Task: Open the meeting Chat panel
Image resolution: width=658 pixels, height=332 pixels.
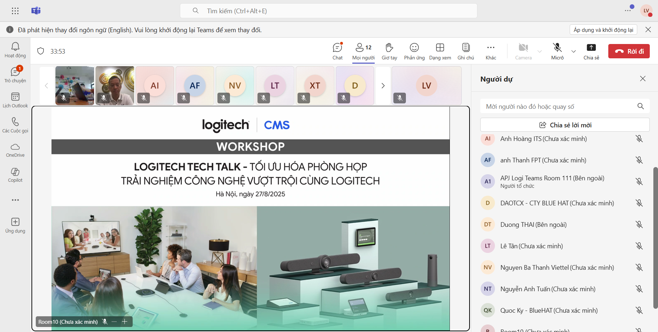Action: click(x=337, y=51)
